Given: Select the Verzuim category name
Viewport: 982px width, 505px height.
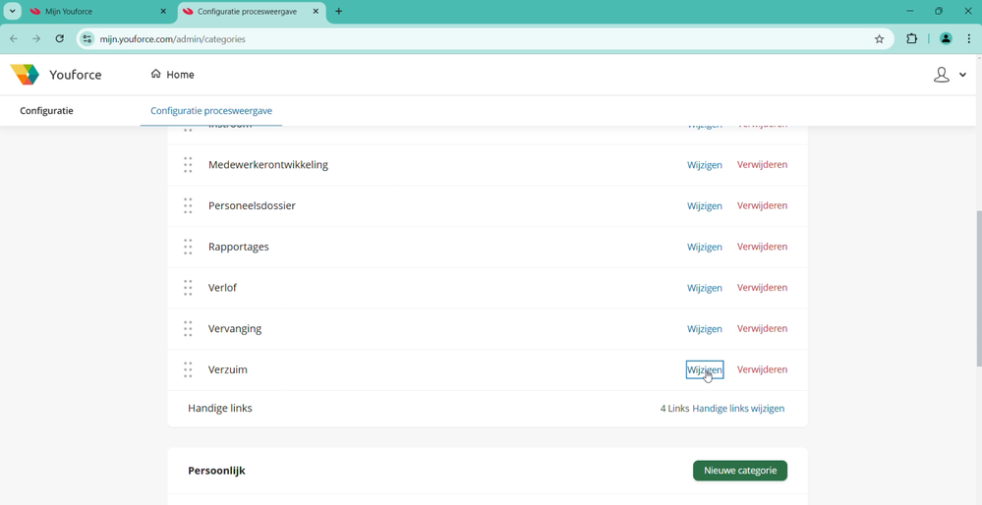Looking at the screenshot, I should (228, 369).
